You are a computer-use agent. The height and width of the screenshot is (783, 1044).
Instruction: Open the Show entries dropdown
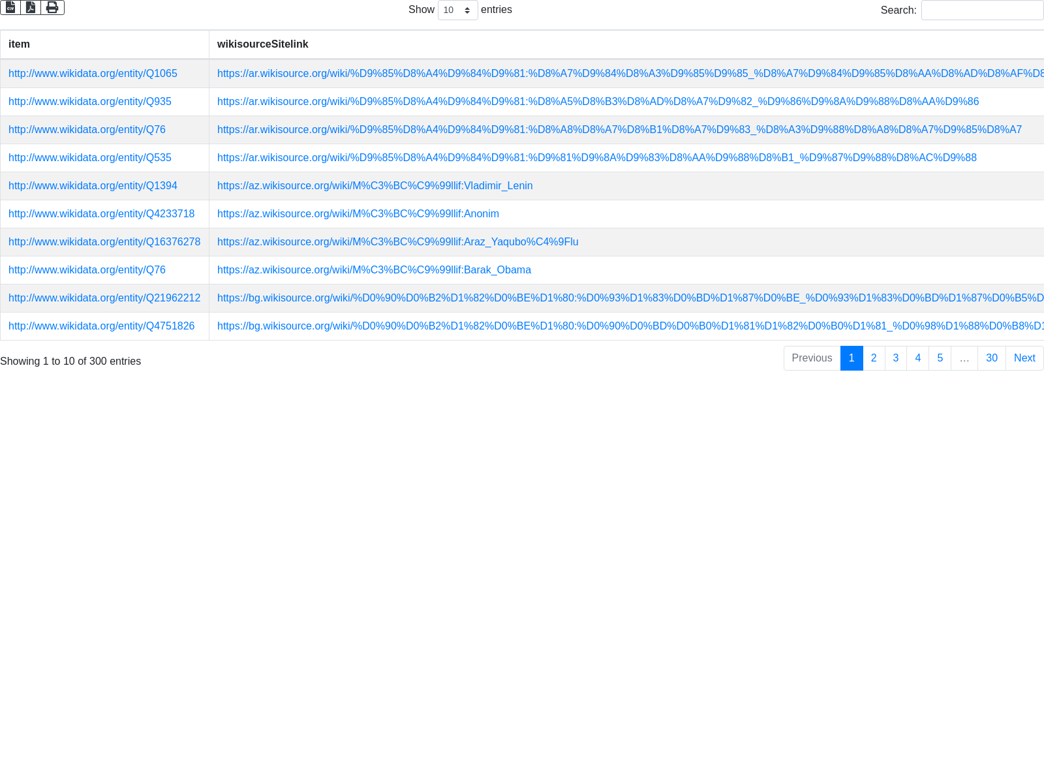tap(457, 10)
